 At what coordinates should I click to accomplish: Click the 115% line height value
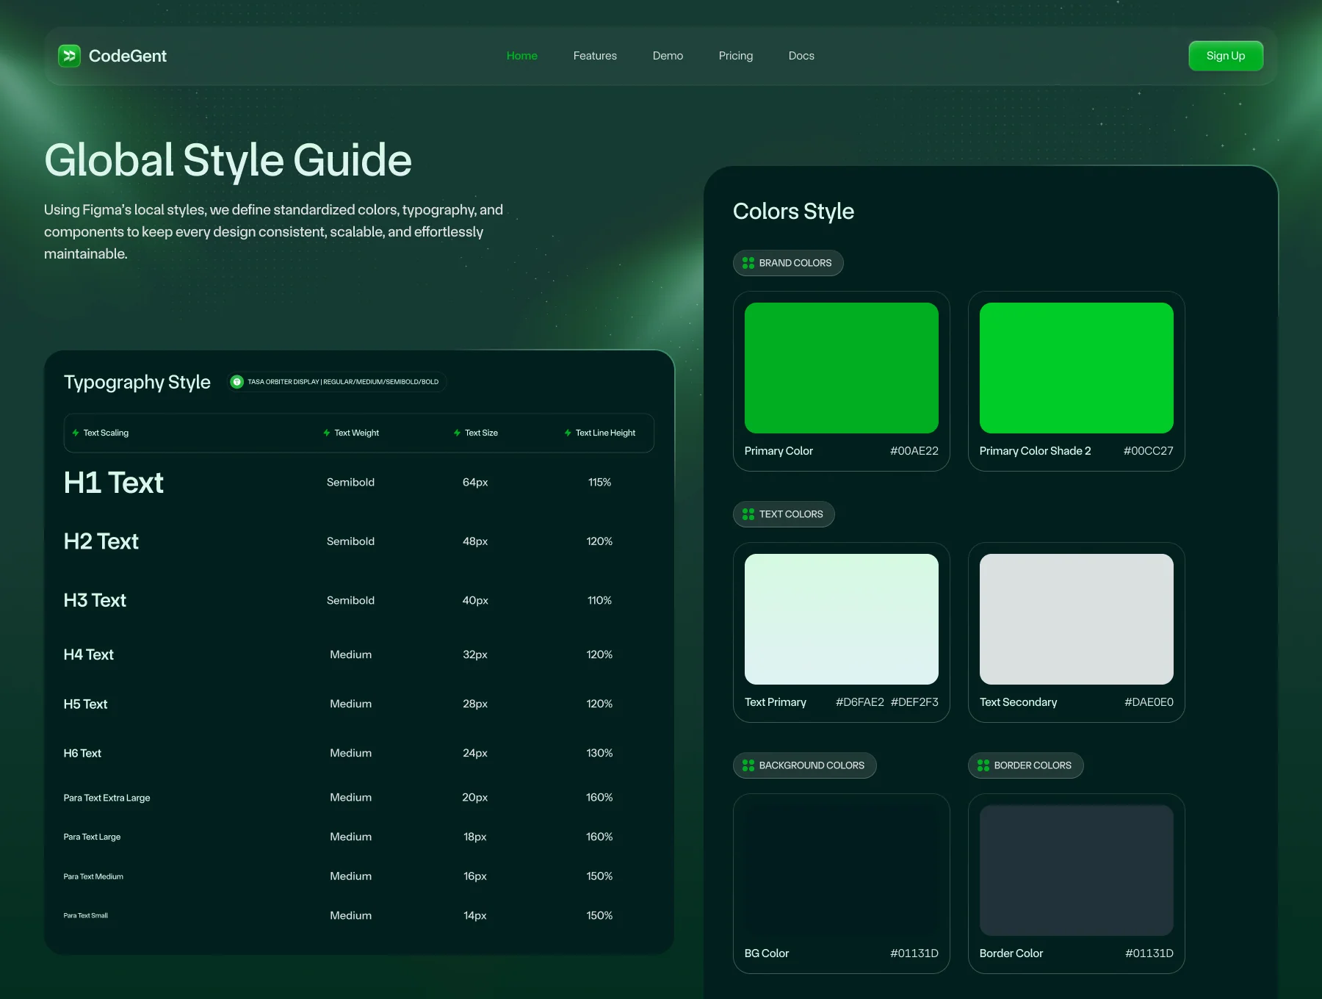(599, 483)
